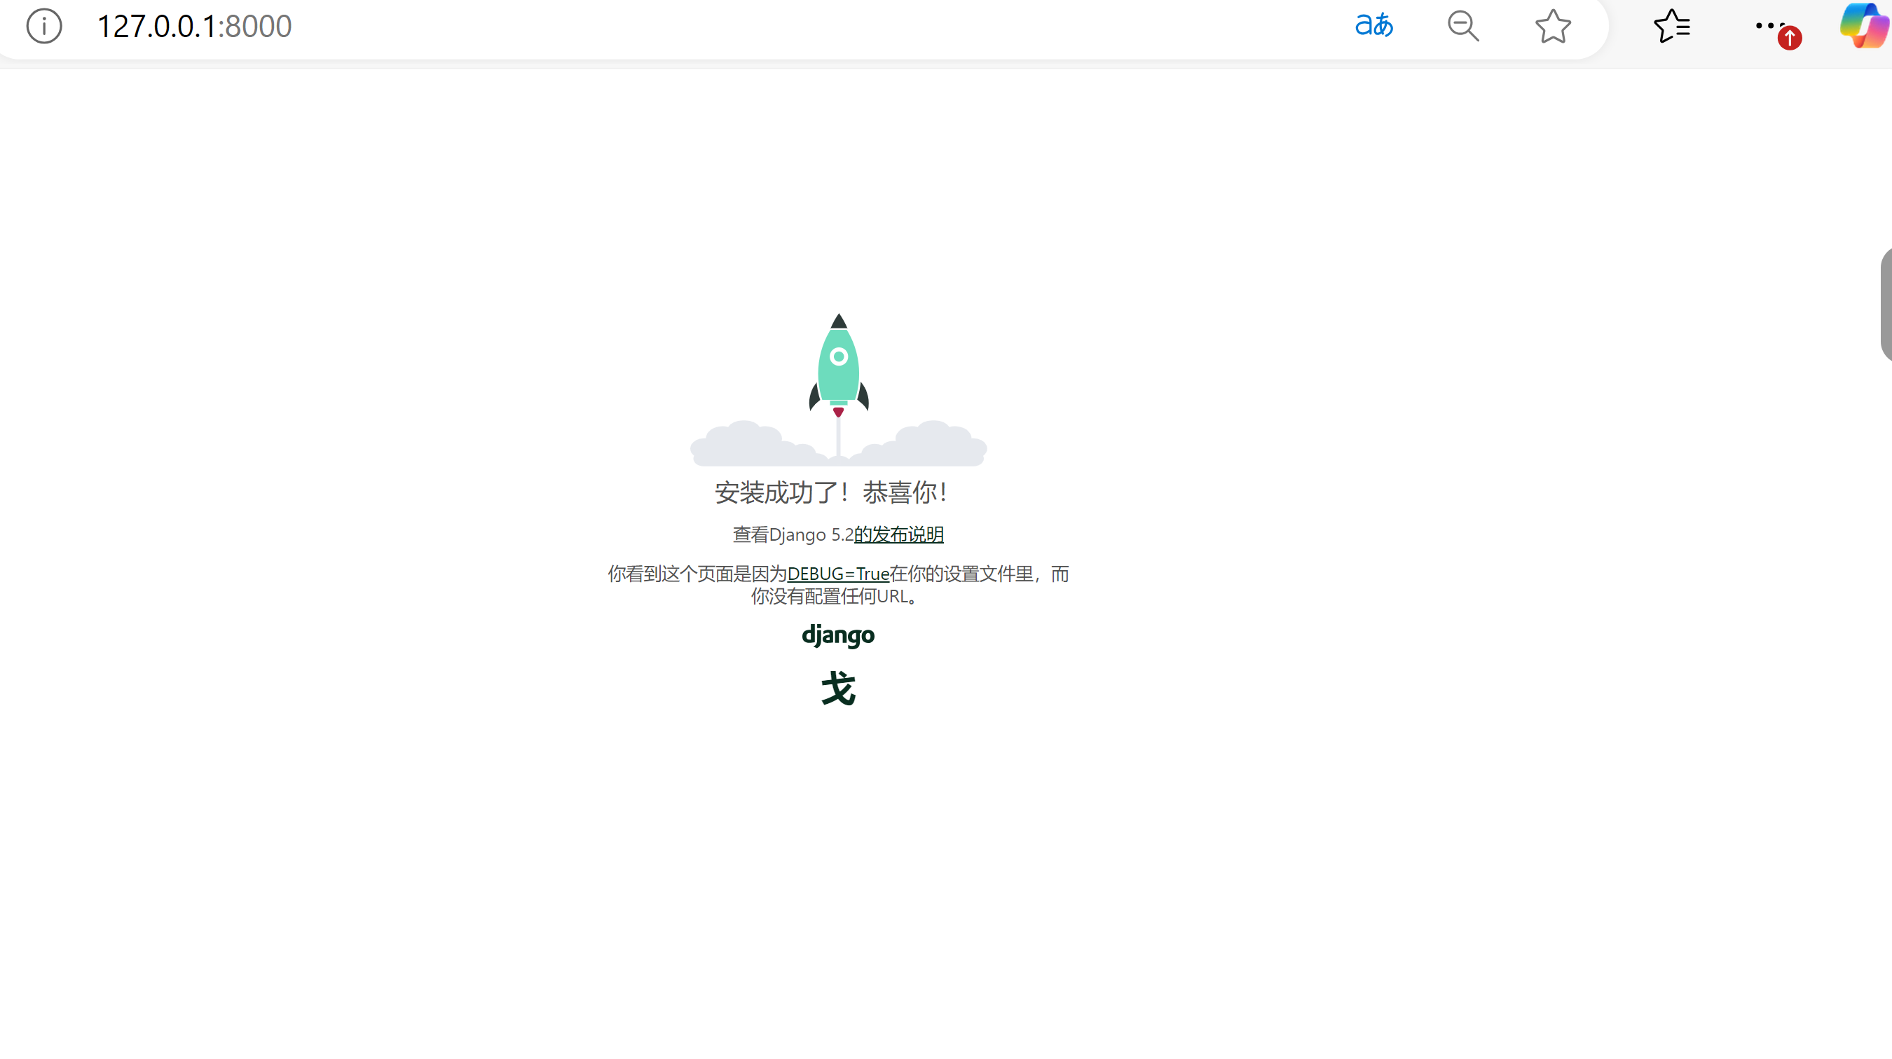Viewport: 1892px width, 1059px height.
Task: Click the vertical scrollbar thumb
Action: click(x=1886, y=305)
